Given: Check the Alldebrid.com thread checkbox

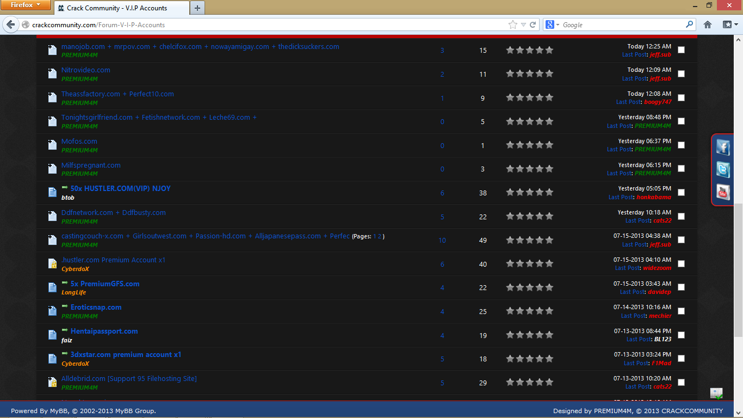Looking at the screenshot, I should coord(681,382).
